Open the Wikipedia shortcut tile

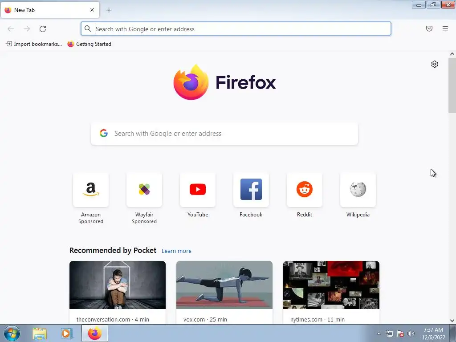[358, 190]
